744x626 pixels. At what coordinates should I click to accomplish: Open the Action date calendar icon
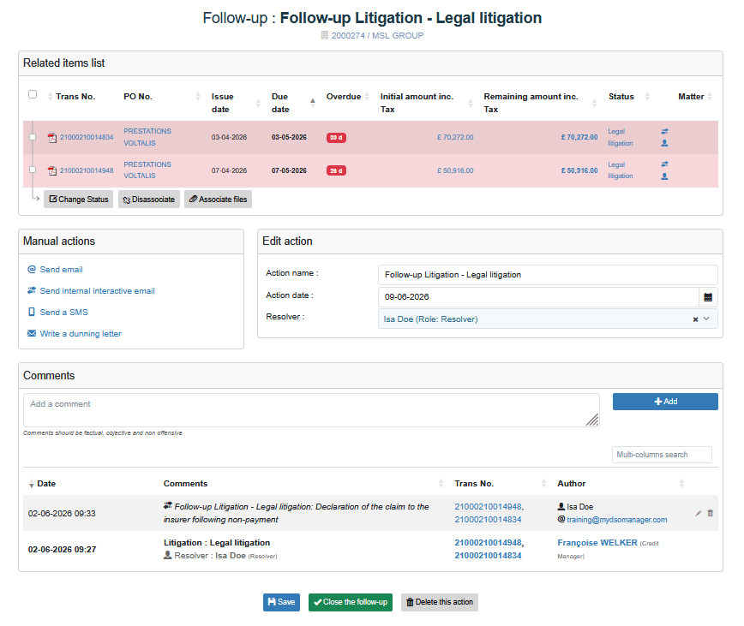point(708,297)
